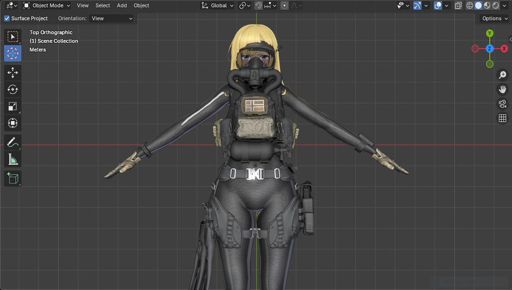This screenshot has height=290, width=512.
Task: Pick the Transform tool
Action: coord(13,123)
